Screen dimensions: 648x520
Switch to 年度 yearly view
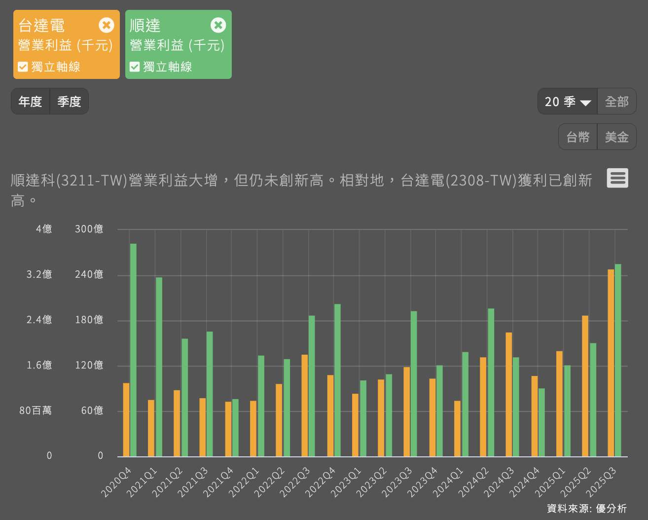click(31, 102)
